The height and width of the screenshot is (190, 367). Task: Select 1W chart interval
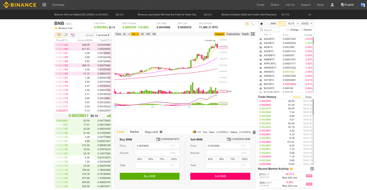click(148, 34)
